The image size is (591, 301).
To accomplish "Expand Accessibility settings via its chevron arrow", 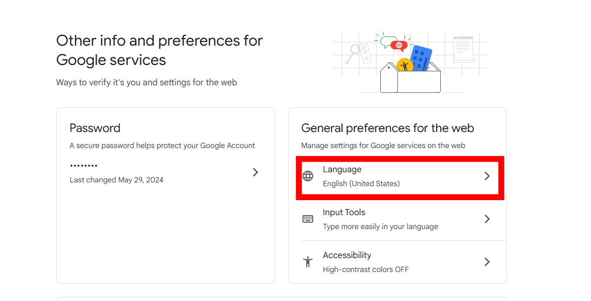I will (x=487, y=262).
